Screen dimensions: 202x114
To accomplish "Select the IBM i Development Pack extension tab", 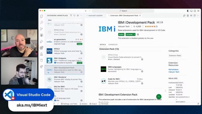I will pyautogui.click(x=124, y=16).
